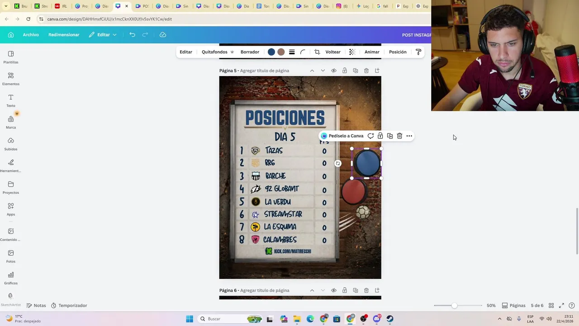Pick the brown color swatch in the toolbar

(x=281, y=52)
